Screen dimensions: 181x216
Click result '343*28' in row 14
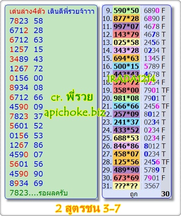(126, 50)
